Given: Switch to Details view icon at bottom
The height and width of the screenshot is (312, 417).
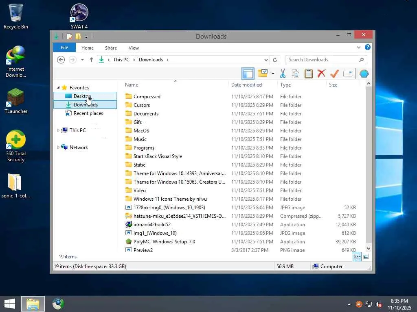Looking at the screenshot, I should pyautogui.click(x=357, y=257).
